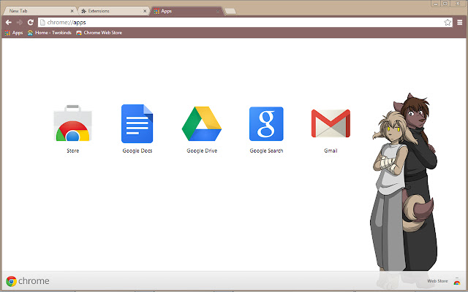Click the page icon in the address bar
Screen dimensions: 468x292
pos(42,23)
